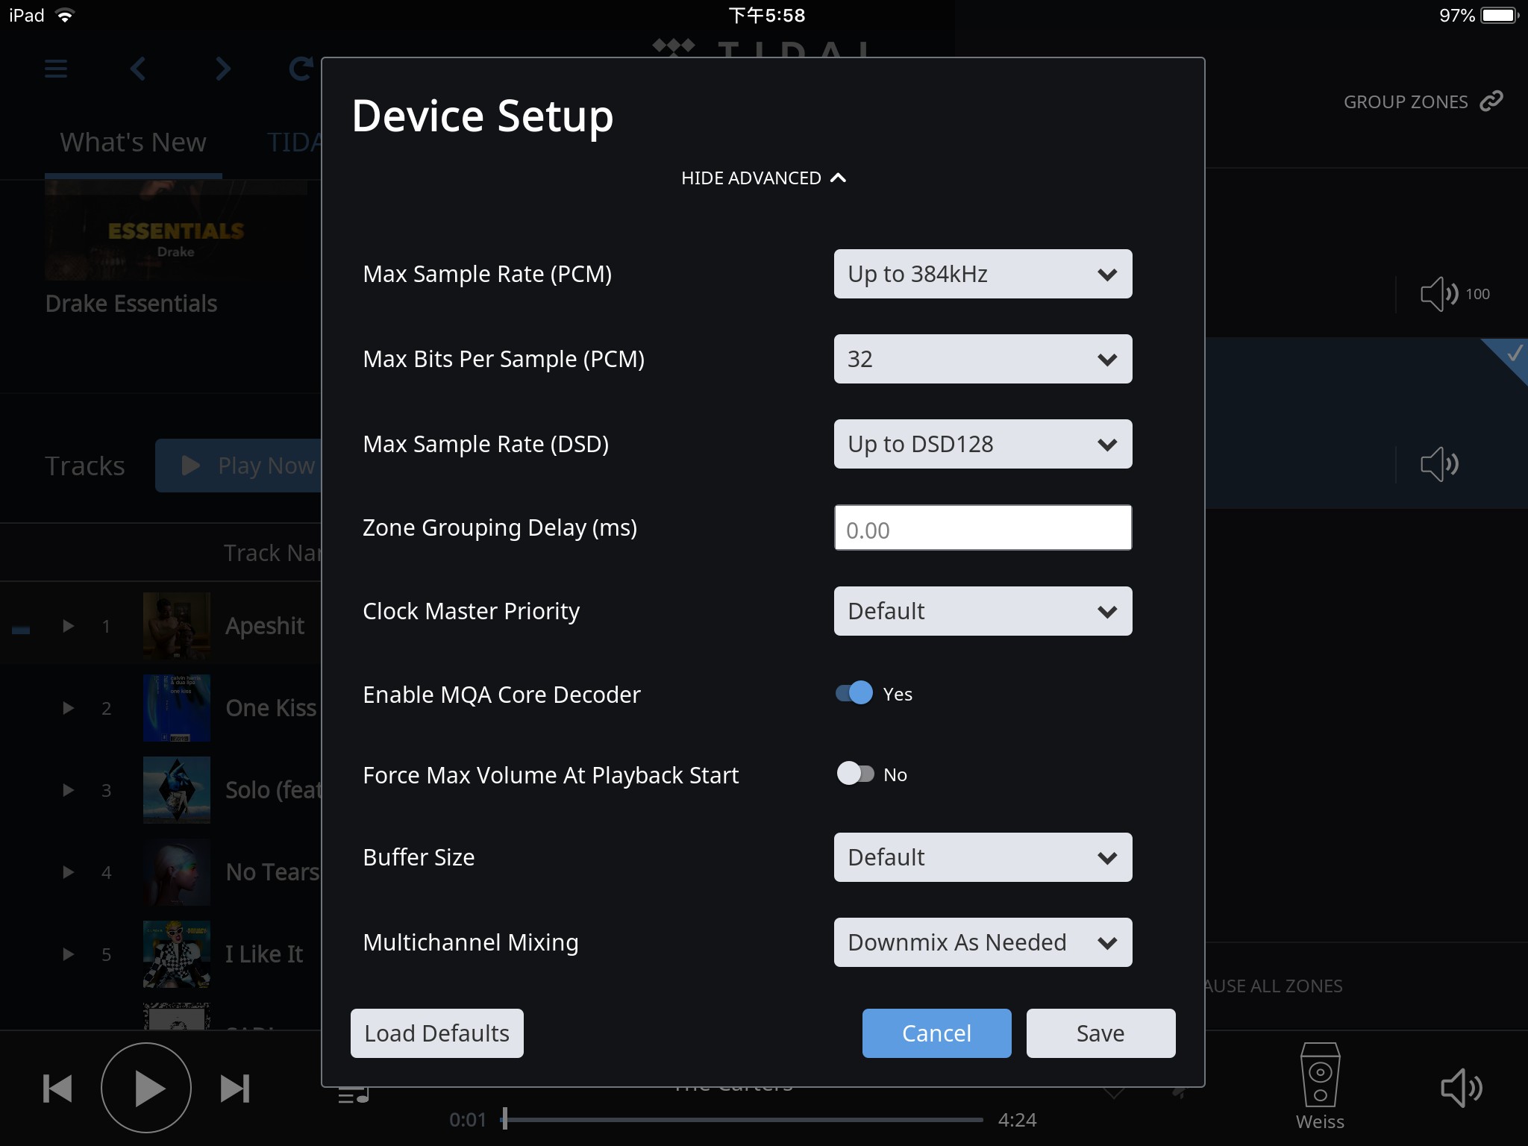This screenshot has width=1528, height=1146.
Task: Click the 'Drake Essentials' title text
Action: [131, 304]
